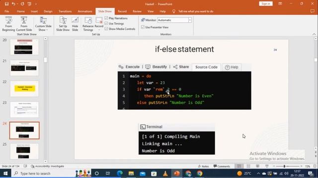Open File Explorer from taskbar
The height and width of the screenshot is (178, 318).
point(131,174)
